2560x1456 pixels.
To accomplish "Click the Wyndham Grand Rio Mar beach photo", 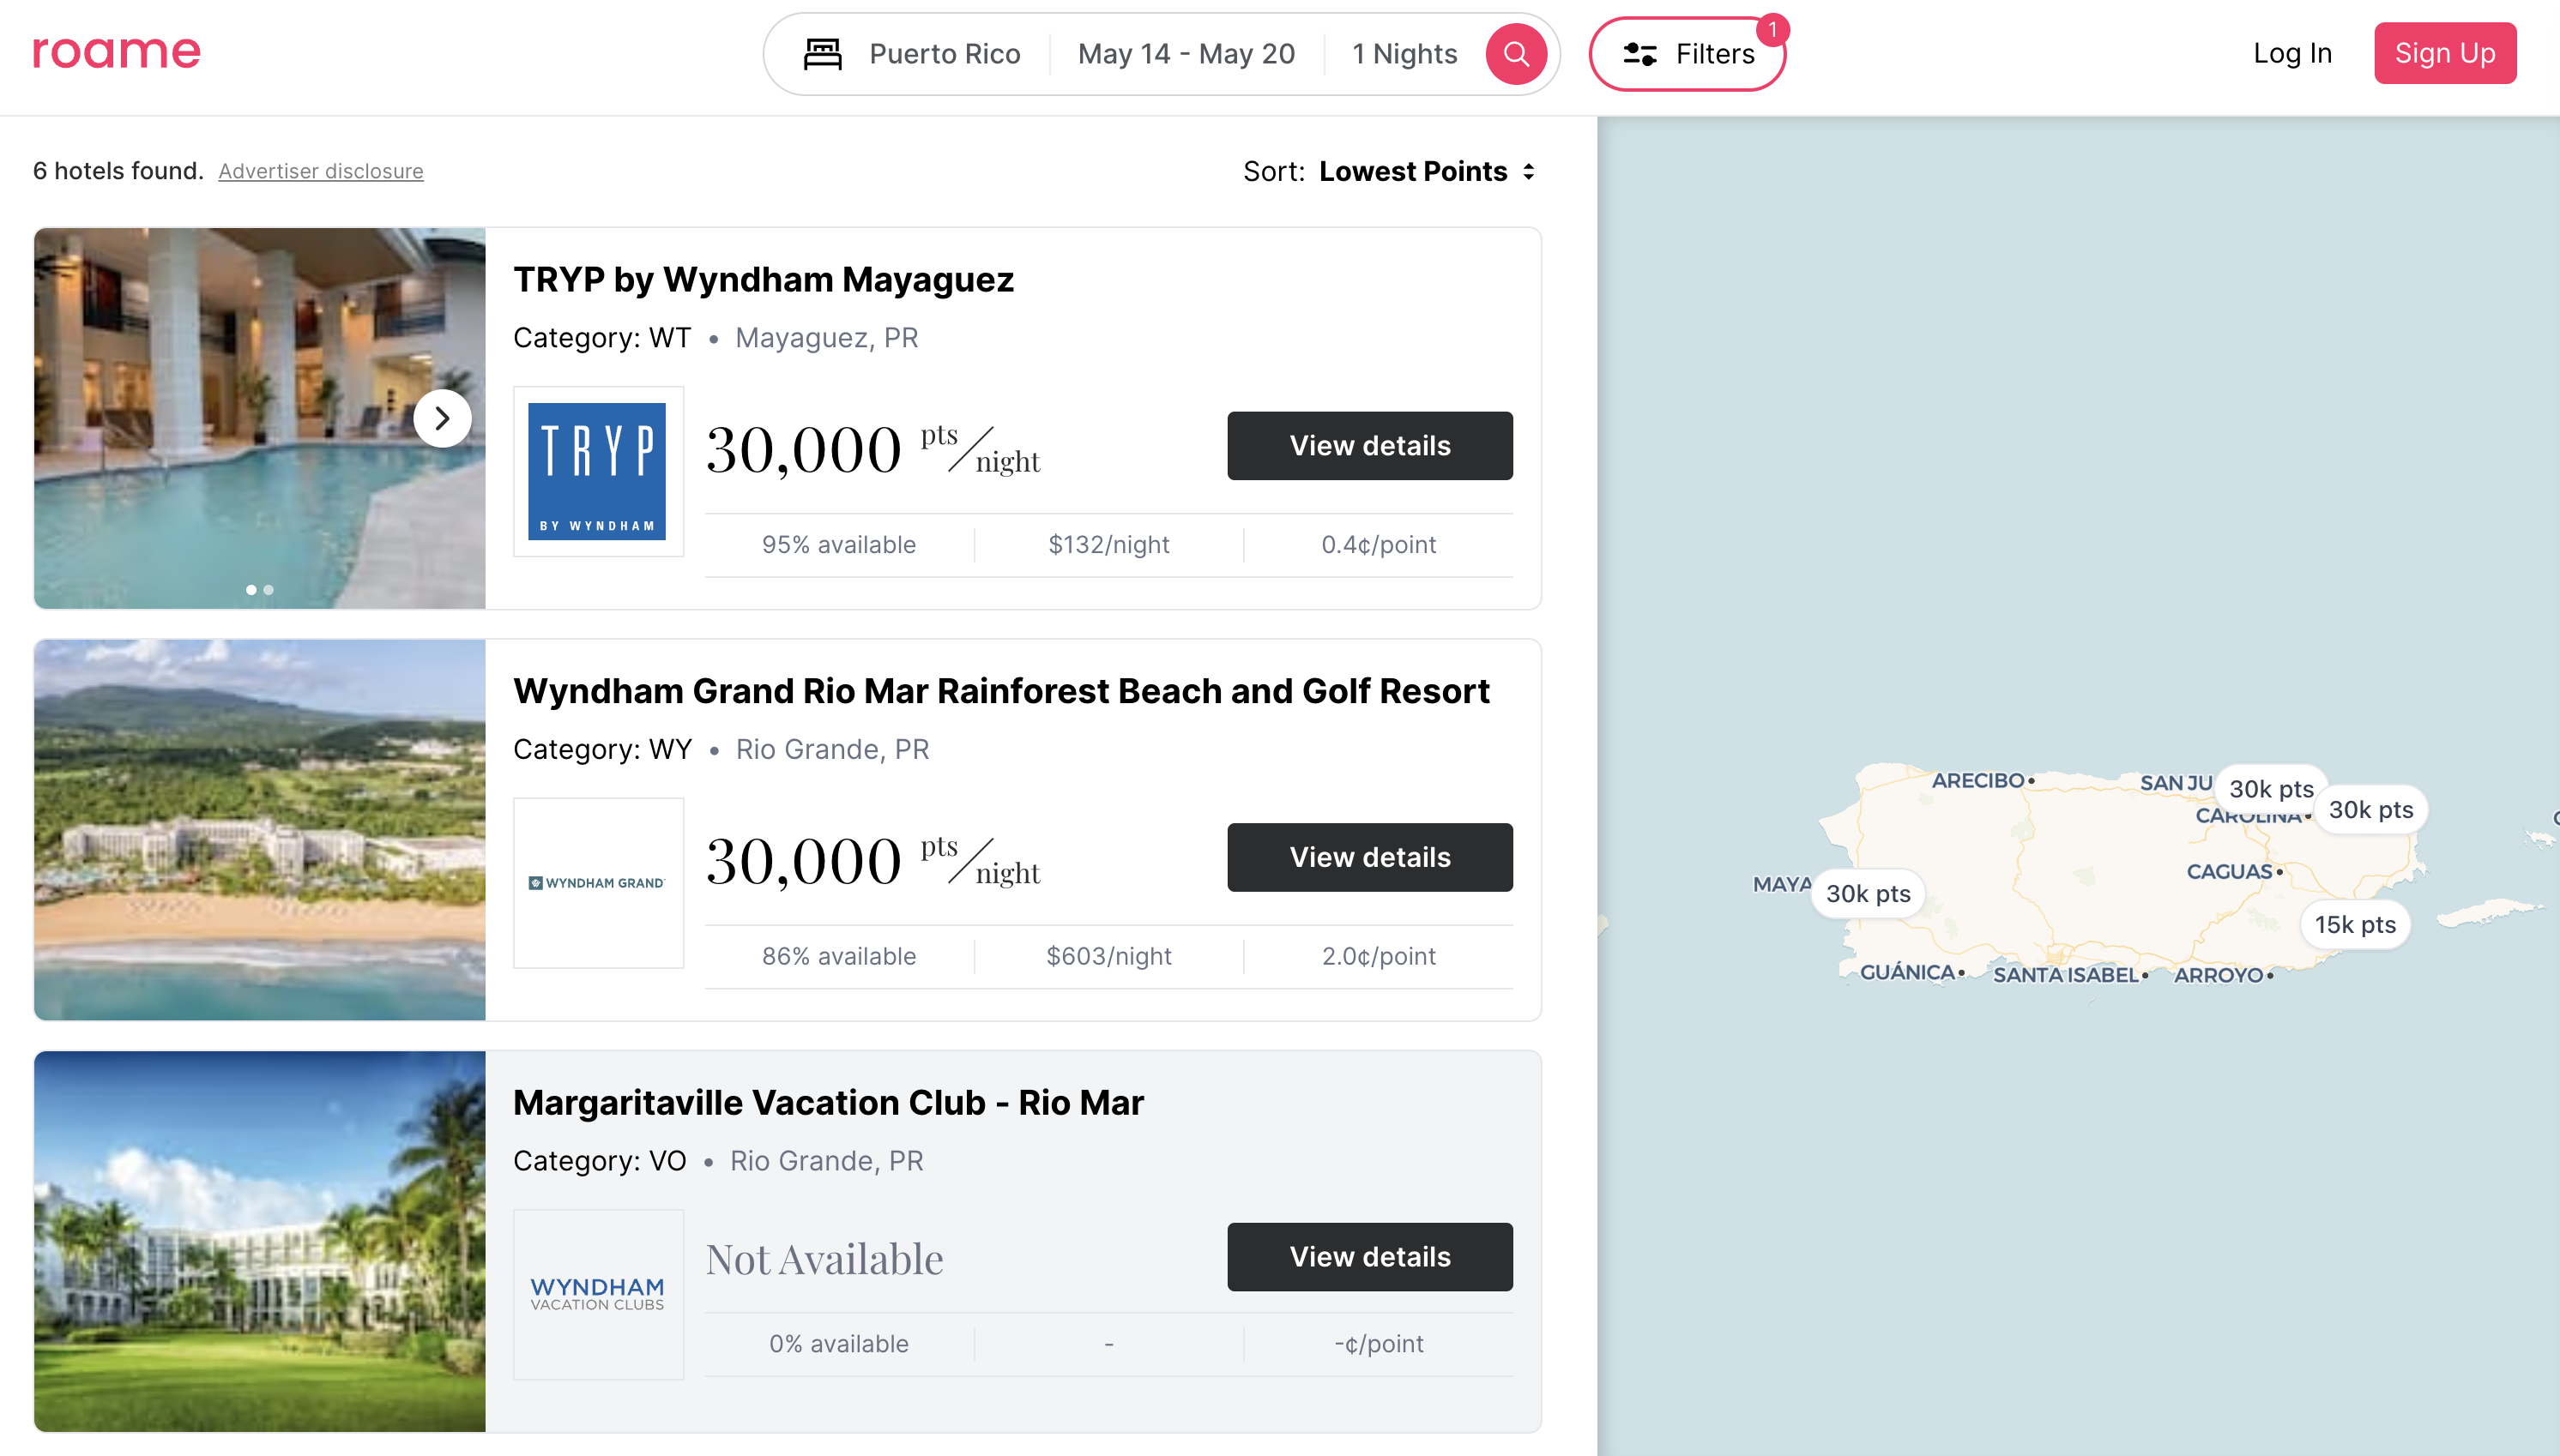I will pyautogui.click(x=259, y=830).
